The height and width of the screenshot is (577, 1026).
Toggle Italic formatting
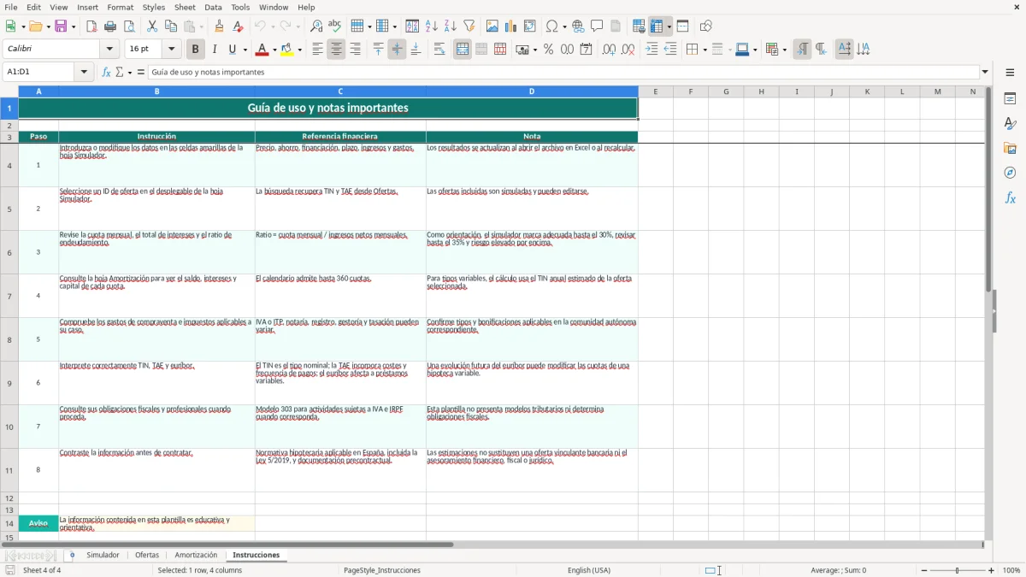point(214,50)
